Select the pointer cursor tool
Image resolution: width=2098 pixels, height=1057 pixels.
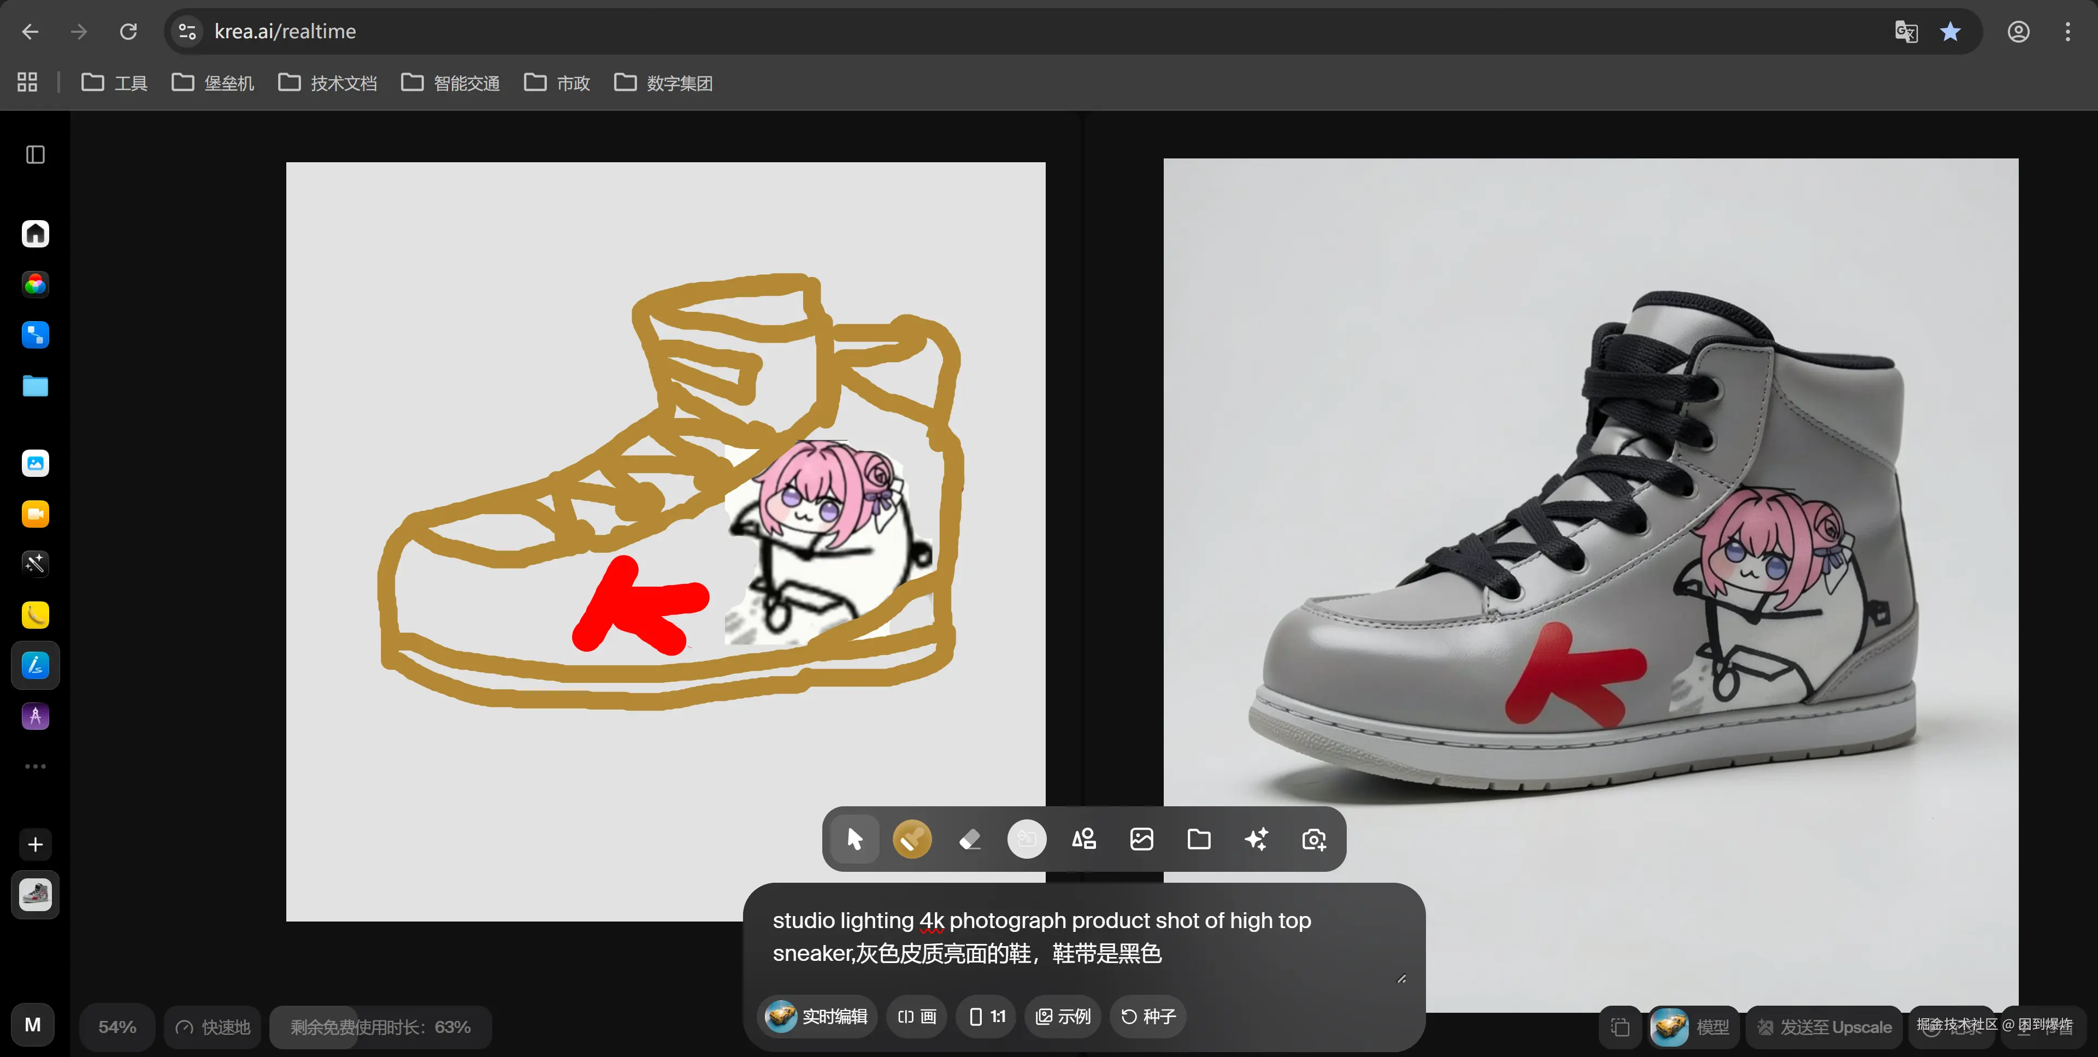853,838
